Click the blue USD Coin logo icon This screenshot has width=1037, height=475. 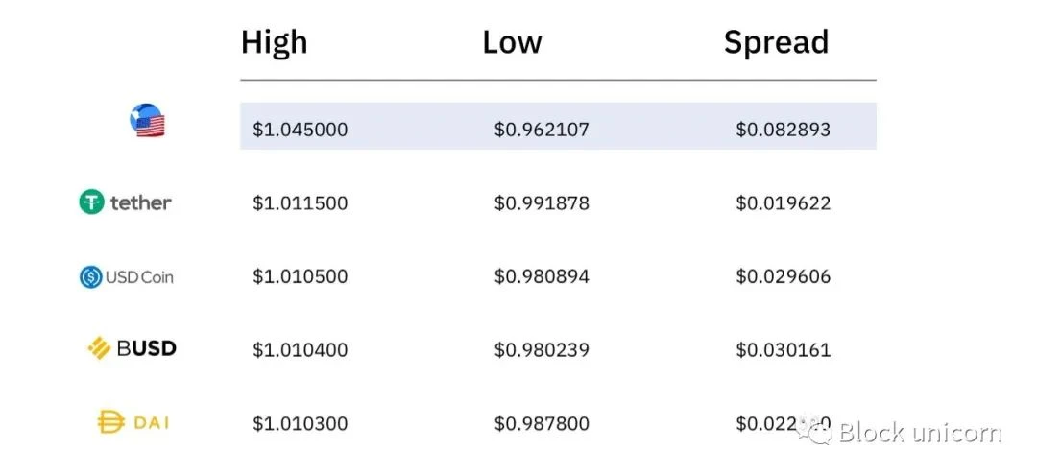pyautogui.click(x=90, y=276)
